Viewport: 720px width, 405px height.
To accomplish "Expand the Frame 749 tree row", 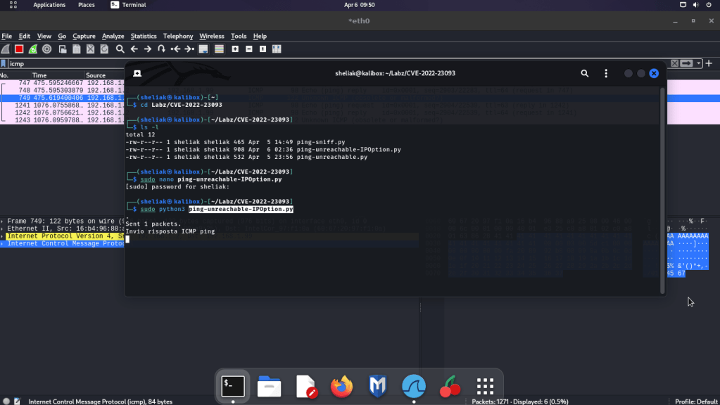I will (3, 221).
